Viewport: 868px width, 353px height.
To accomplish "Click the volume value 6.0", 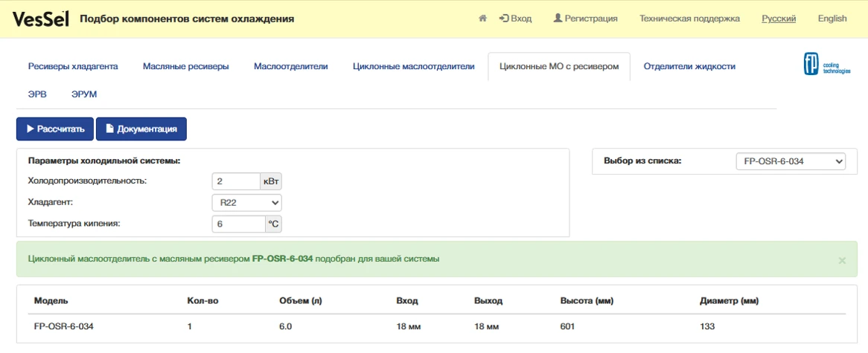I will point(286,326).
